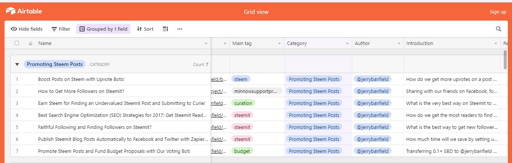Click the Sign up link
This screenshot has width=512, height=163.
[498, 12]
